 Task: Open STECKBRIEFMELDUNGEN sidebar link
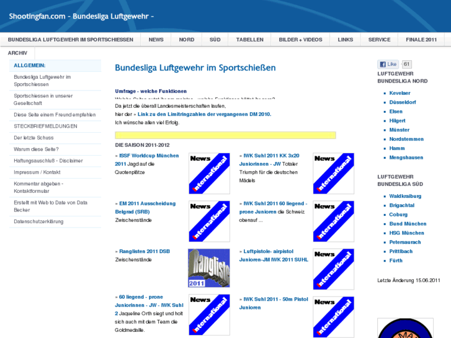(x=55, y=127)
